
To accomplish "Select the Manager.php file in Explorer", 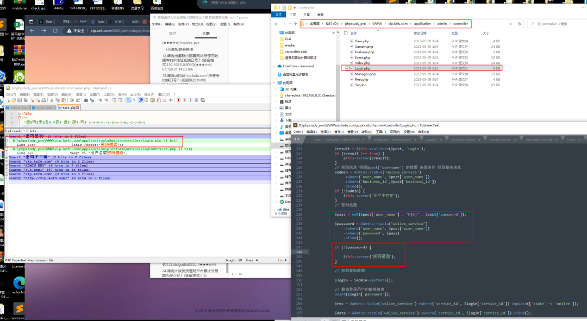I will (365, 74).
